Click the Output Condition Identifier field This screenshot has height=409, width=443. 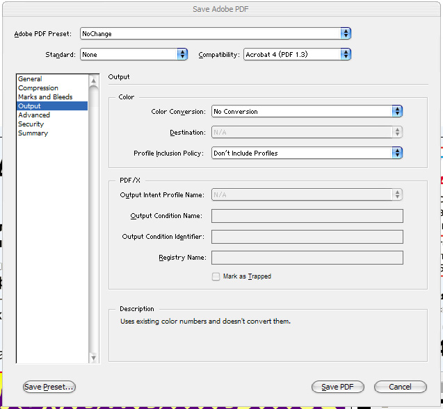pyautogui.click(x=307, y=237)
